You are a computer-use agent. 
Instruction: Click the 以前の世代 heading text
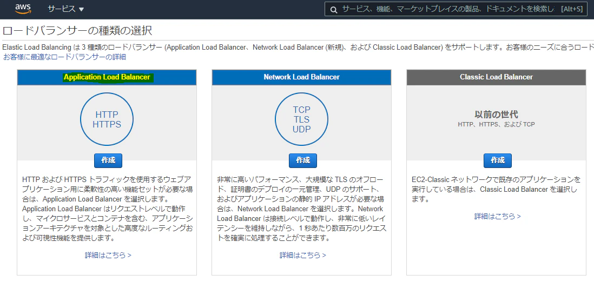tap(496, 115)
